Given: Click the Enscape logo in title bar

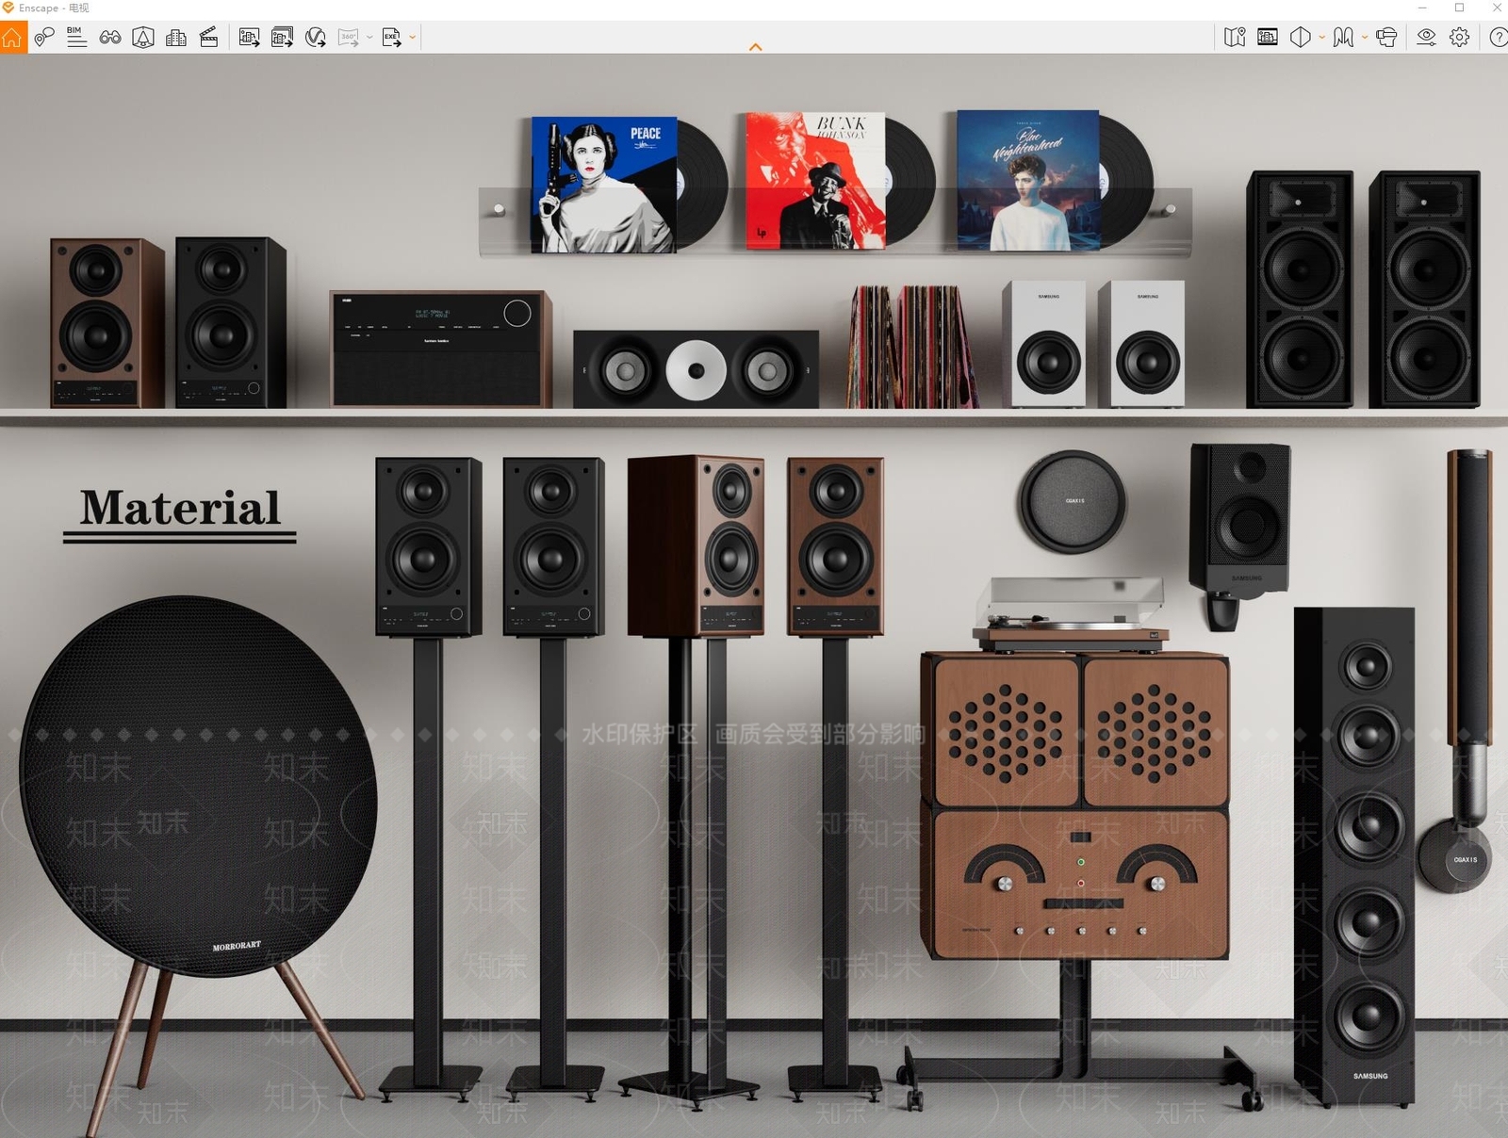Looking at the screenshot, I should pos(8,8).
